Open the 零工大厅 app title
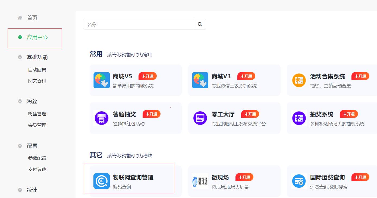377x198 pixels. click(x=223, y=114)
